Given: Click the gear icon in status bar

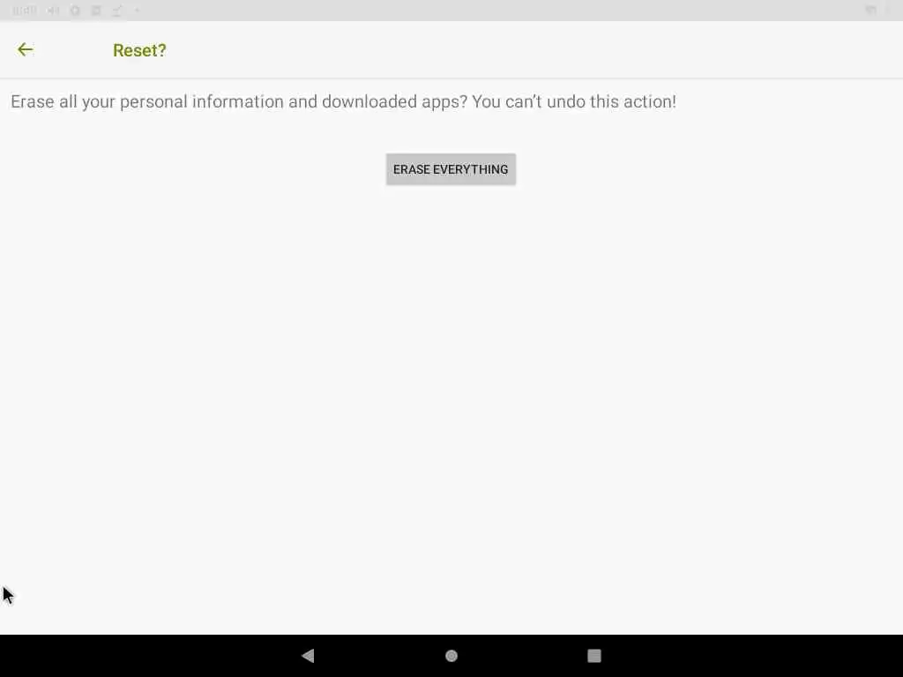Looking at the screenshot, I should coord(75,11).
